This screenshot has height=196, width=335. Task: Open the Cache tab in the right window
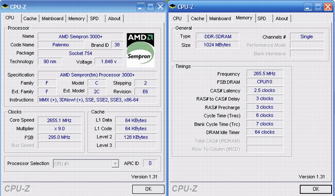pyautogui.click(x=197, y=19)
